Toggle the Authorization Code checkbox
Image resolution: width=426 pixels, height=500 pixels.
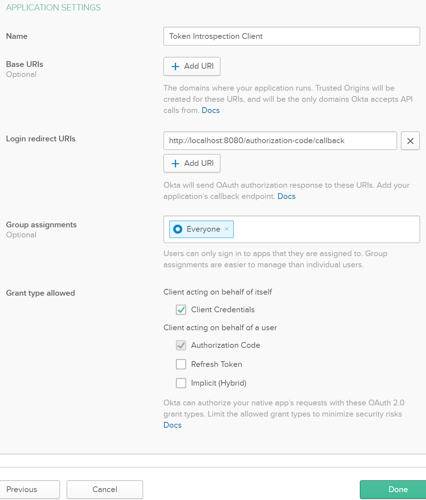[x=181, y=345]
